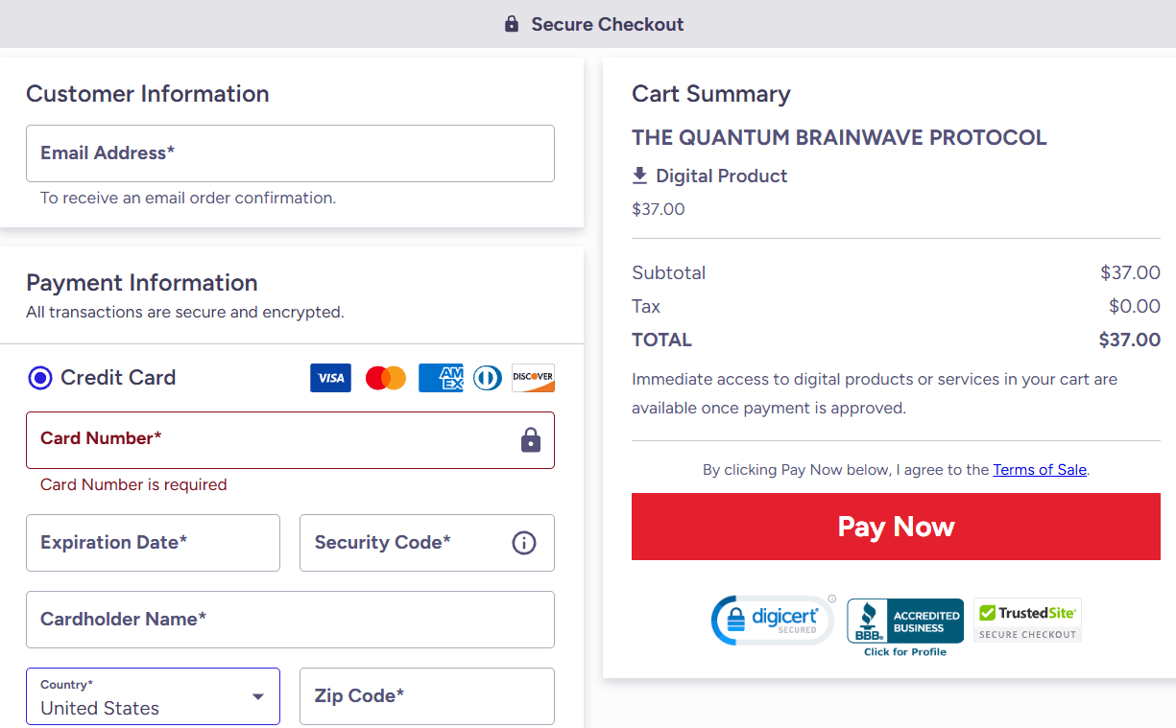Click the lock icon inside Card Number field

pos(531,439)
